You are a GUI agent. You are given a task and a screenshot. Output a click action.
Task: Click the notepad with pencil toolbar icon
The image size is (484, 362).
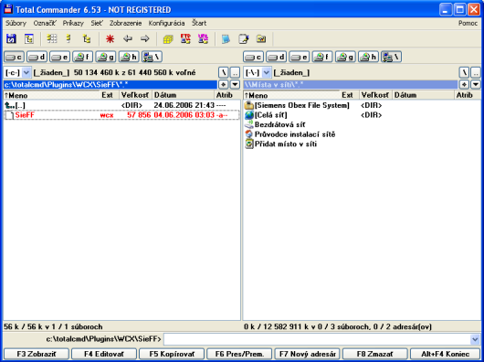pos(244,39)
